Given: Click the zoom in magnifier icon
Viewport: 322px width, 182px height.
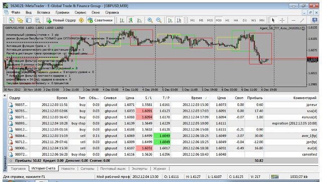Looking at the screenshot, I should [x=150, y=20].
